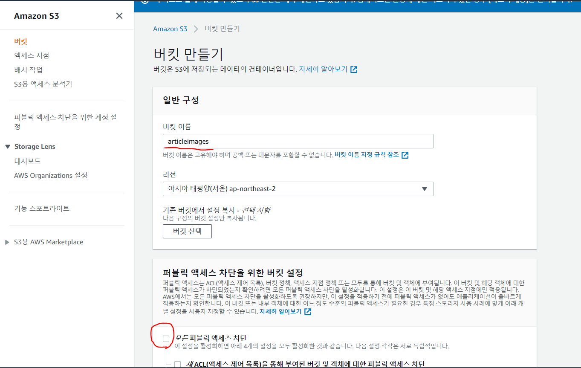The height and width of the screenshot is (368, 581).
Task: Open 기능 스포트라이트 in sidebar
Action: click(42, 209)
